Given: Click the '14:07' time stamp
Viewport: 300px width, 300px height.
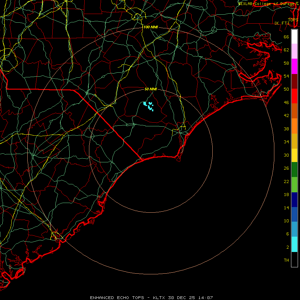Looking at the screenshot, I should (x=205, y=298).
